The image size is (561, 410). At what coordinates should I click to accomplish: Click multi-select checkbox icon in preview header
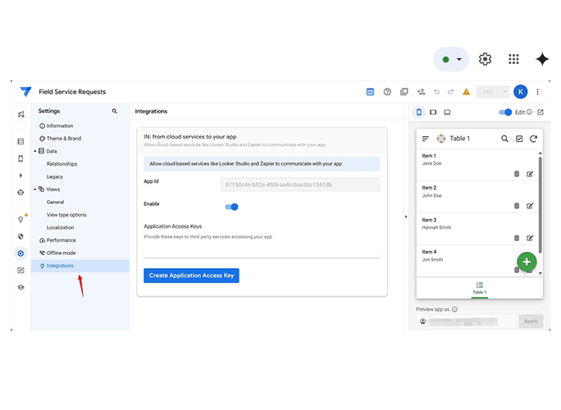[519, 139]
